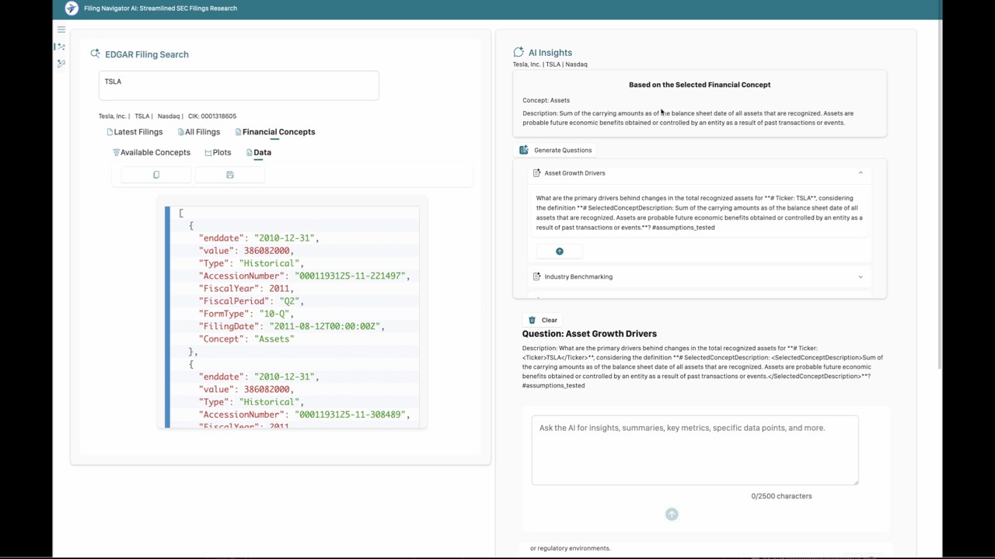Open the hamburger menu in the sidebar
Image resolution: width=995 pixels, height=559 pixels.
61,30
